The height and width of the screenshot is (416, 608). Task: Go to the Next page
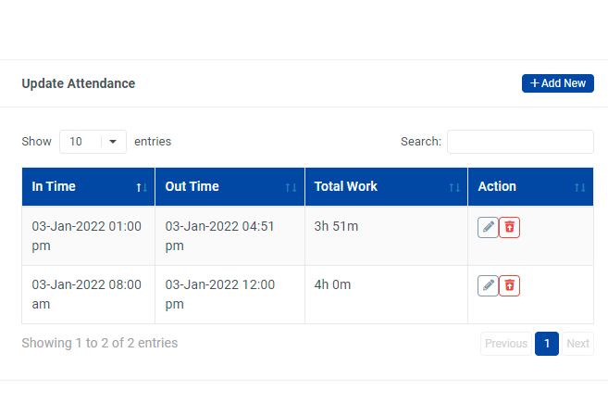point(577,344)
